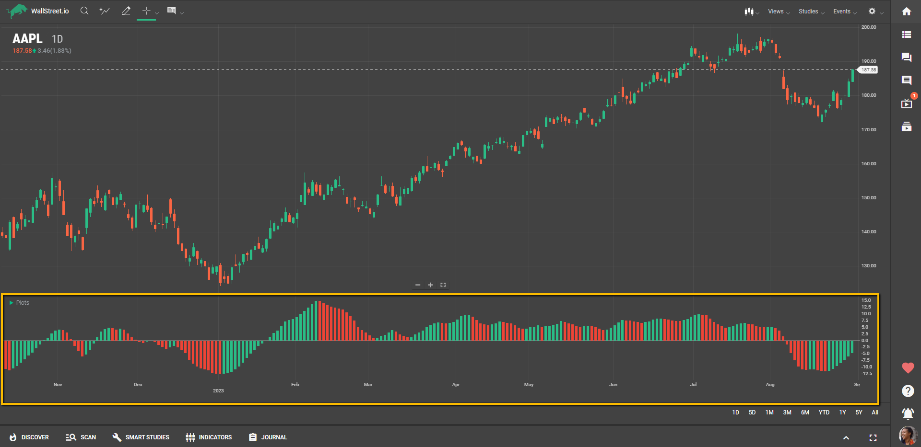This screenshot has height=447, width=921.
Task: Click the Smart Studies button
Action: pyautogui.click(x=141, y=437)
